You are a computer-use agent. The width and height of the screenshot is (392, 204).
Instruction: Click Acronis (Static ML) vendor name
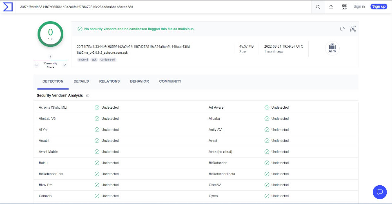tap(53, 107)
